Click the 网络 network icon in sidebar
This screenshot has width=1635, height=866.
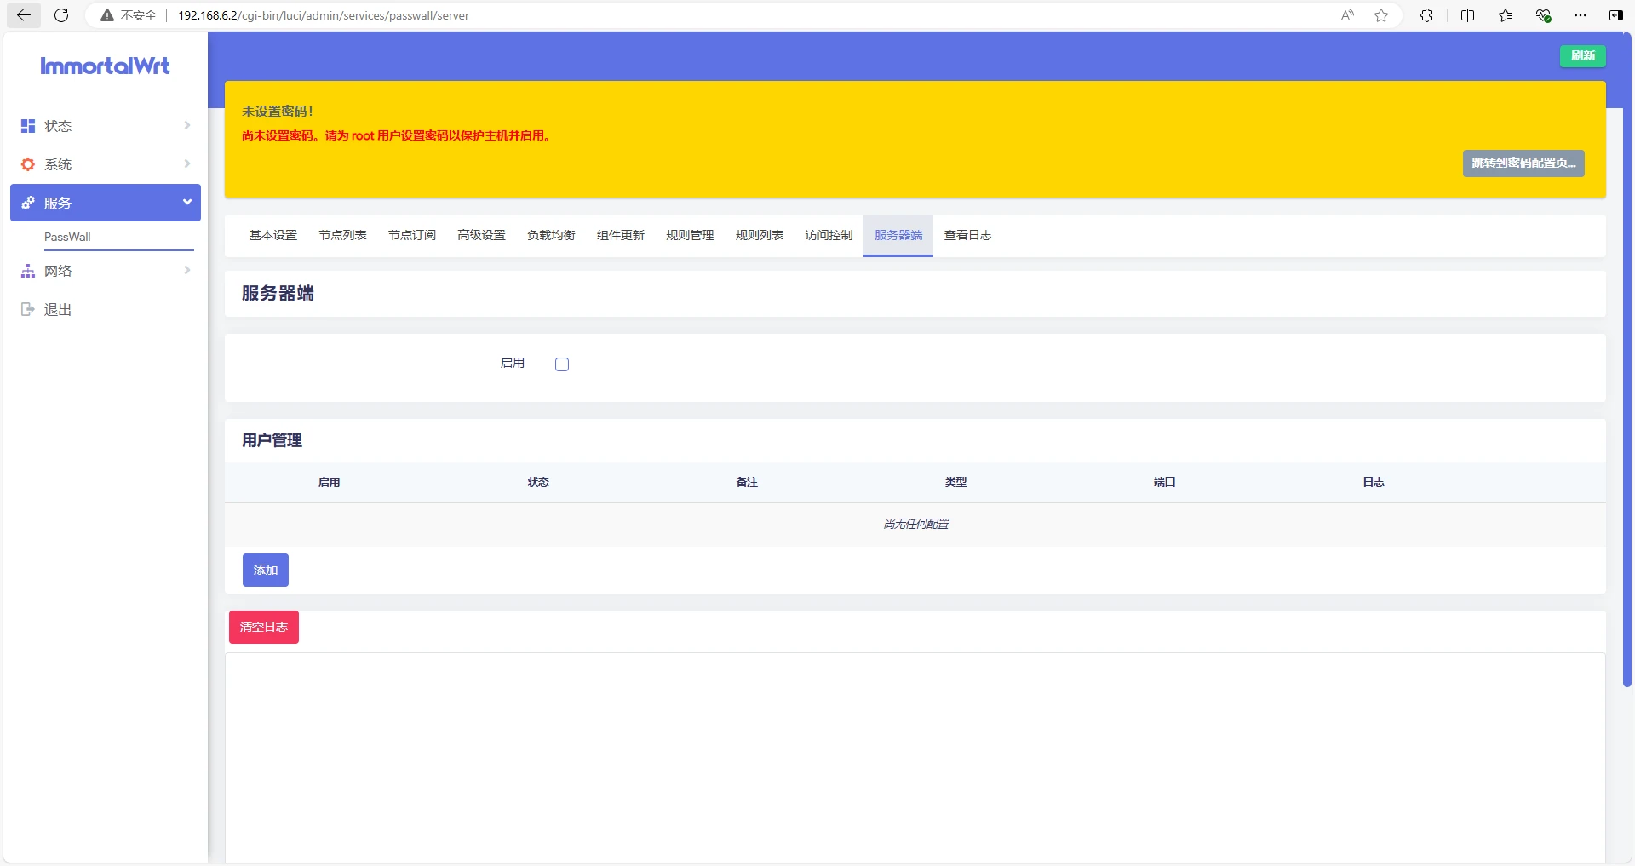28,271
